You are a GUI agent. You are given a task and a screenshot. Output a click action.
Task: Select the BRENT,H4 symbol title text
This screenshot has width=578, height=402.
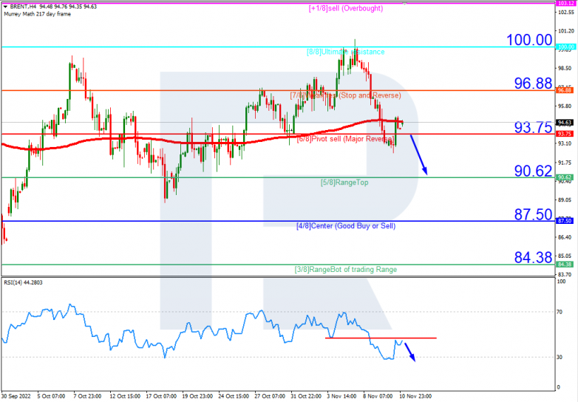tap(23, 7)
